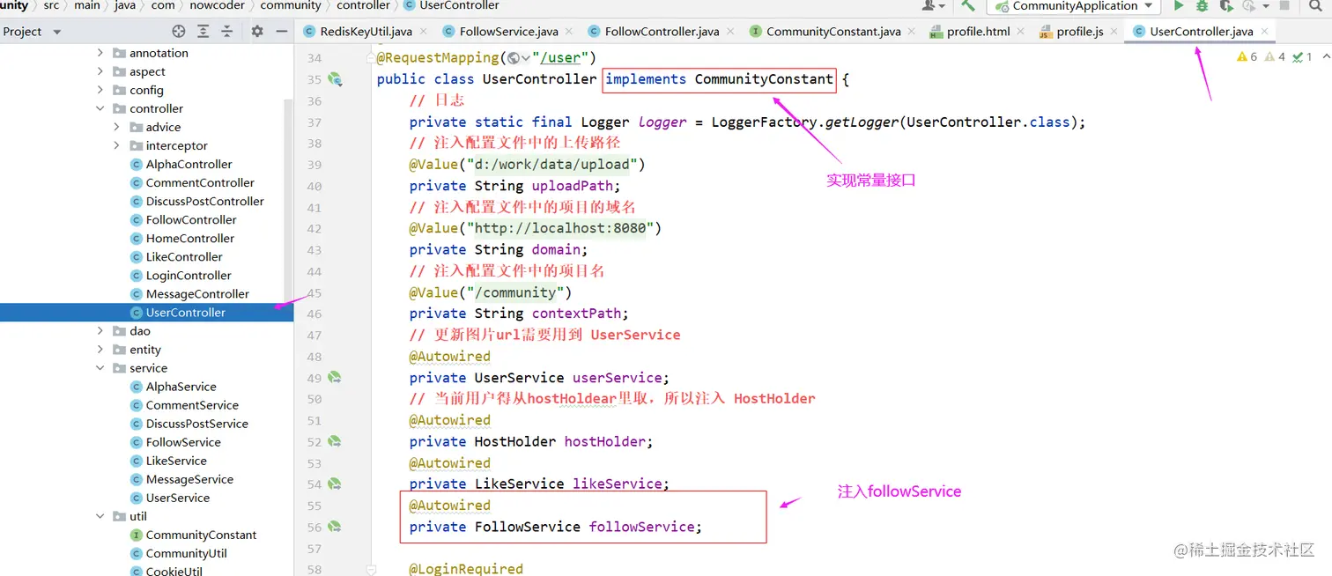1332x576 pixels.
Task: Click autowired gutter icon on line 54
Action: point(335,484)
